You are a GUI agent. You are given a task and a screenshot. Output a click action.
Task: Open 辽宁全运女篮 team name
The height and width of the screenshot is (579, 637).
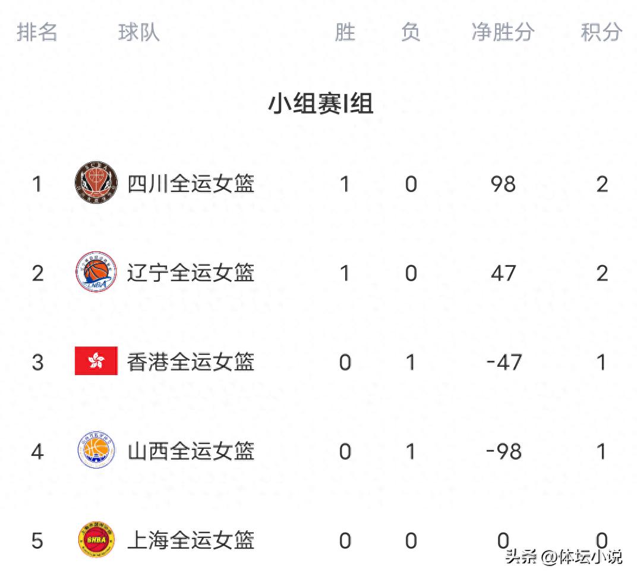[191, 273]
